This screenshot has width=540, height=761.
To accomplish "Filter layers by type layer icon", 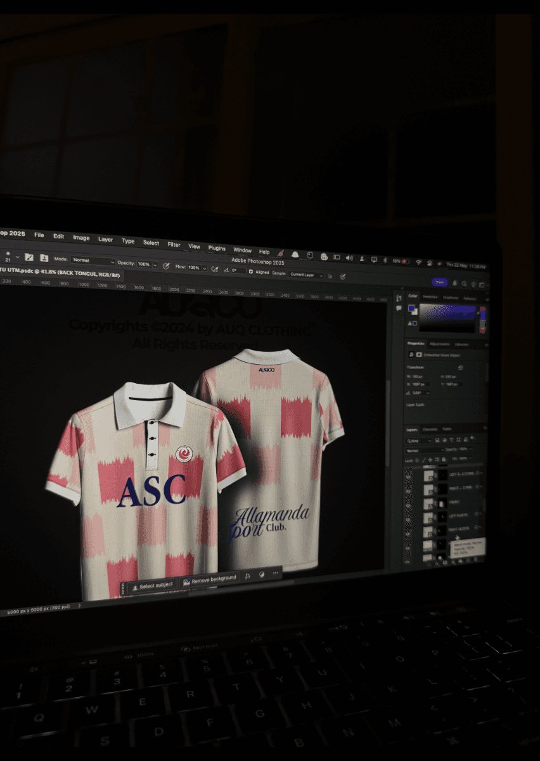I will 451,440.
